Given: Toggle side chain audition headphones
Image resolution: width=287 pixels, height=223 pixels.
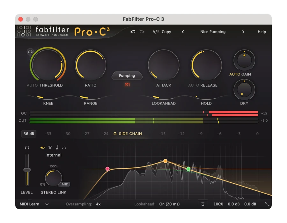Looking at the screenshot, I should tap(27, 148).
